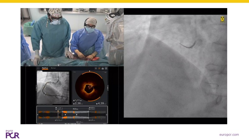Select the left white dot on lumen profile

pyautogui.click(x=65, y=114)
